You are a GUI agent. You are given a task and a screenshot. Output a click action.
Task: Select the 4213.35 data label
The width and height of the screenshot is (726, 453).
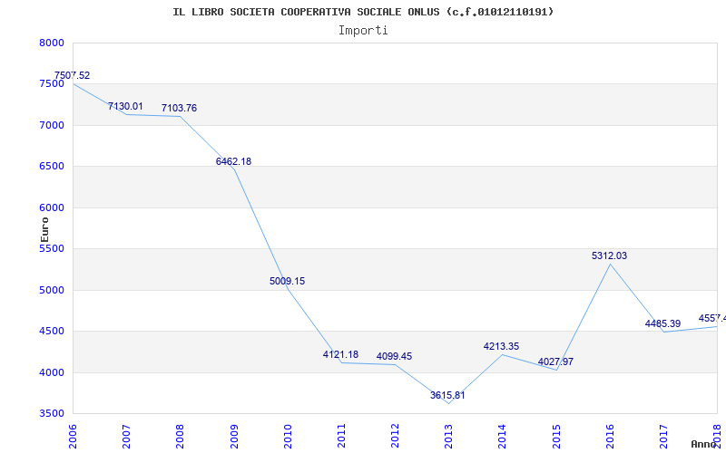pyautogui.click(x=502, y=346)
